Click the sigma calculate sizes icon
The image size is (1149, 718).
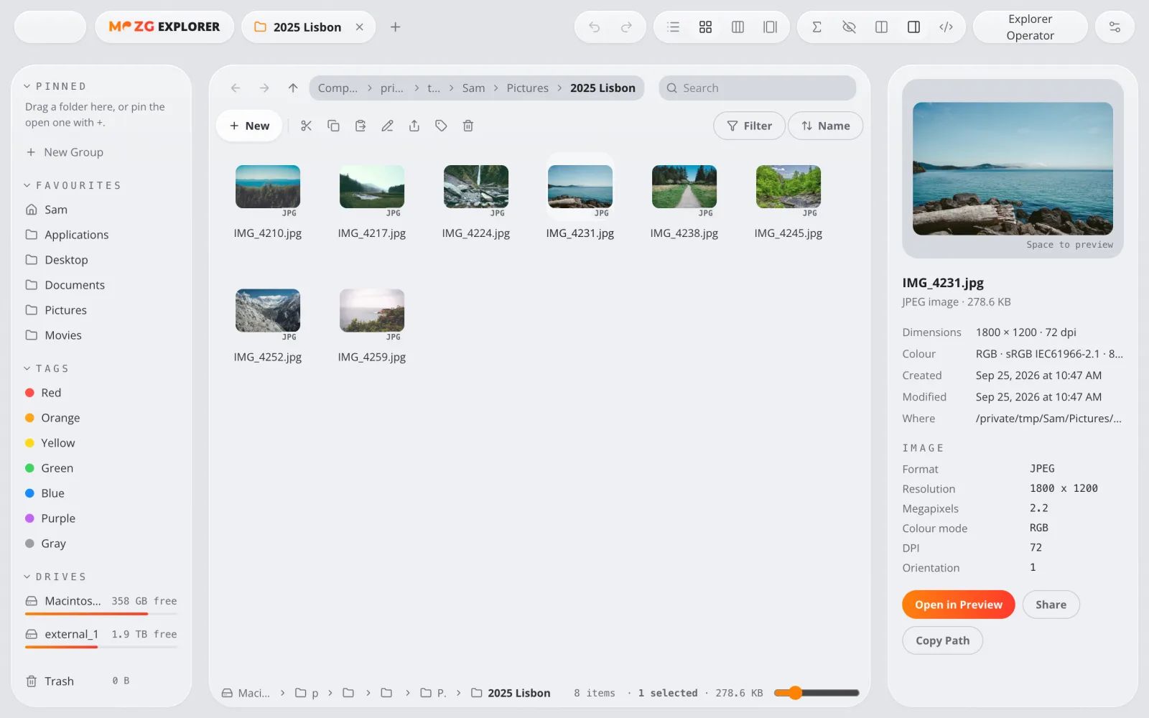click(x=817, y=27)
